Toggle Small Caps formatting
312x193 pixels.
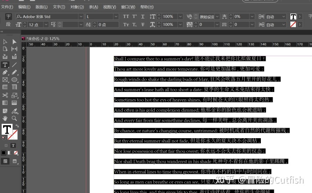tap(126, 25)
